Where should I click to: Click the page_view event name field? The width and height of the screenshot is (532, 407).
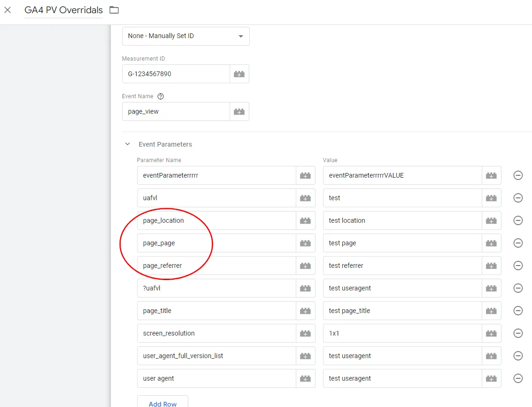pyautogui.click(x=176, y=111)
